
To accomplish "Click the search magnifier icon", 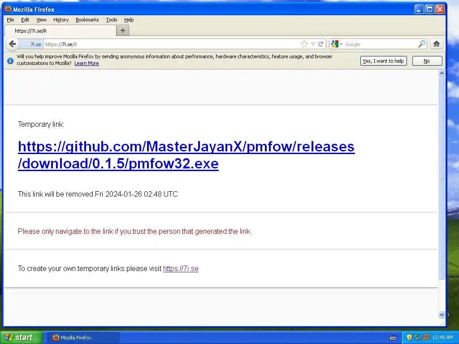I will point(422,44).
